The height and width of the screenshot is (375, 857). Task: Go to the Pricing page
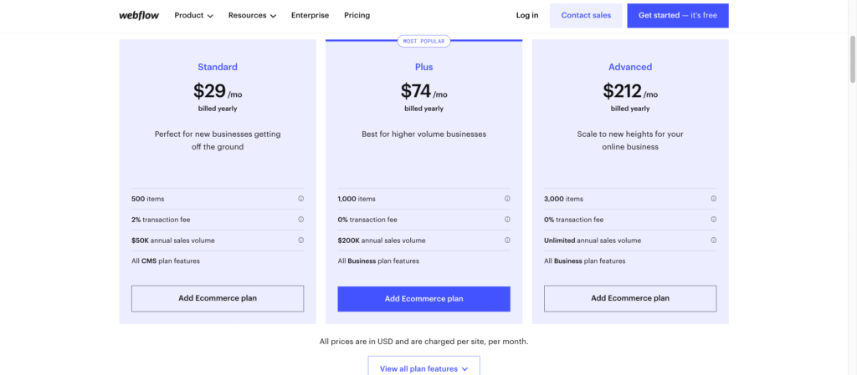pyautogui.click(x=357, y=15)
